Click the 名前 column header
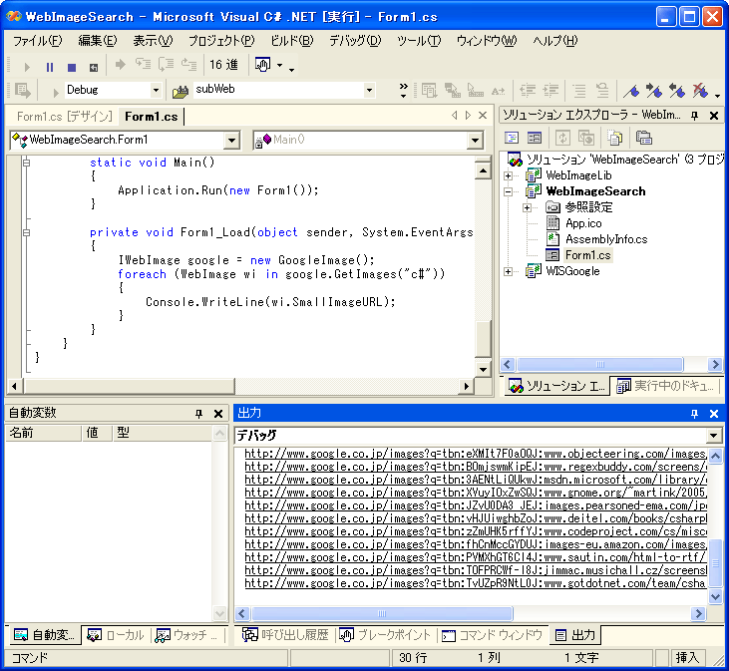 (x=43, y=433)
